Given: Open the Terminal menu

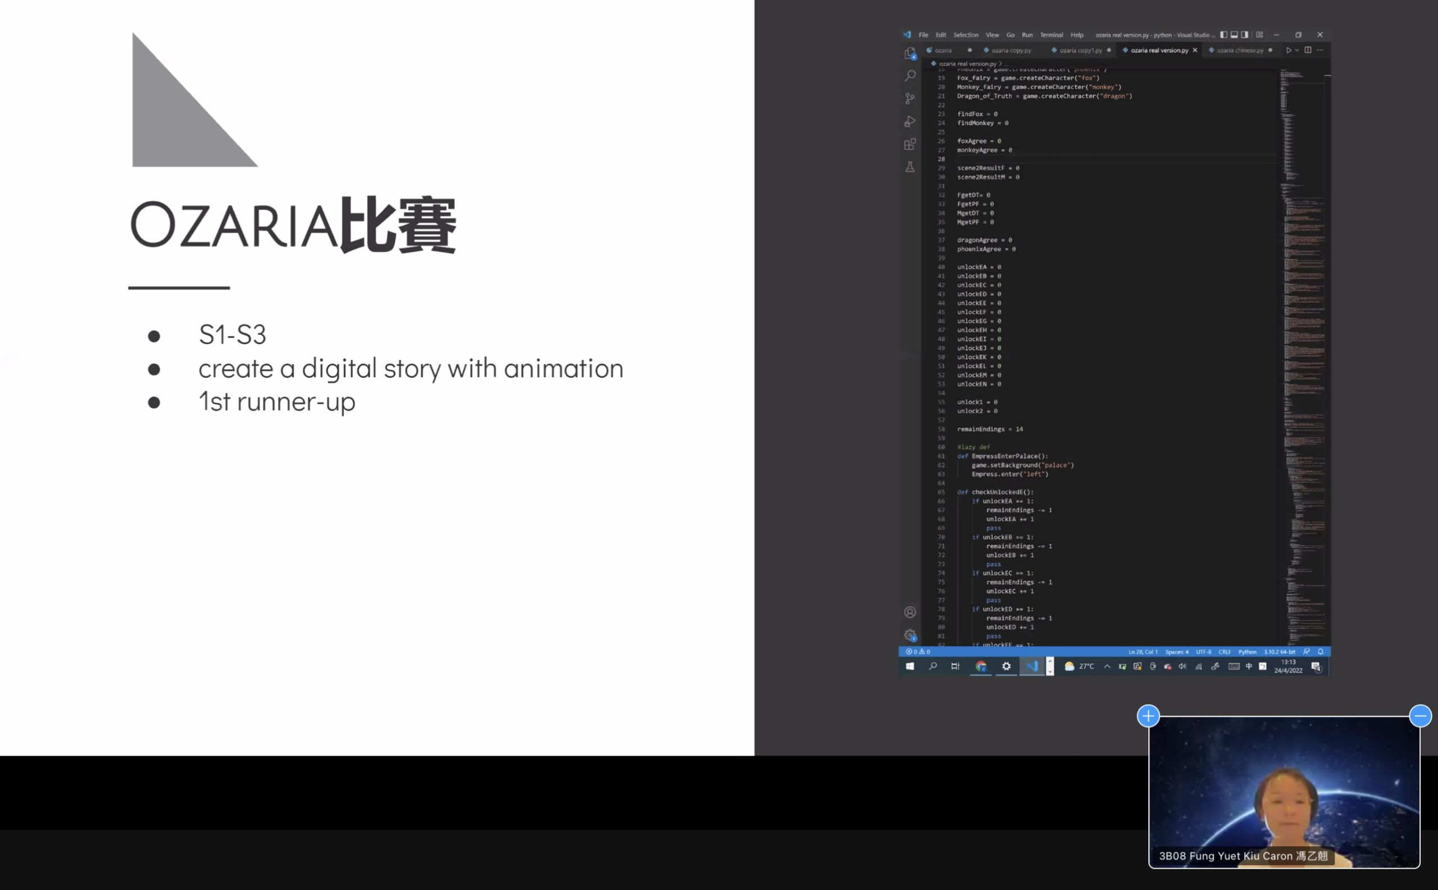Looking at the screenshot, I should (x=1051, y=35).
